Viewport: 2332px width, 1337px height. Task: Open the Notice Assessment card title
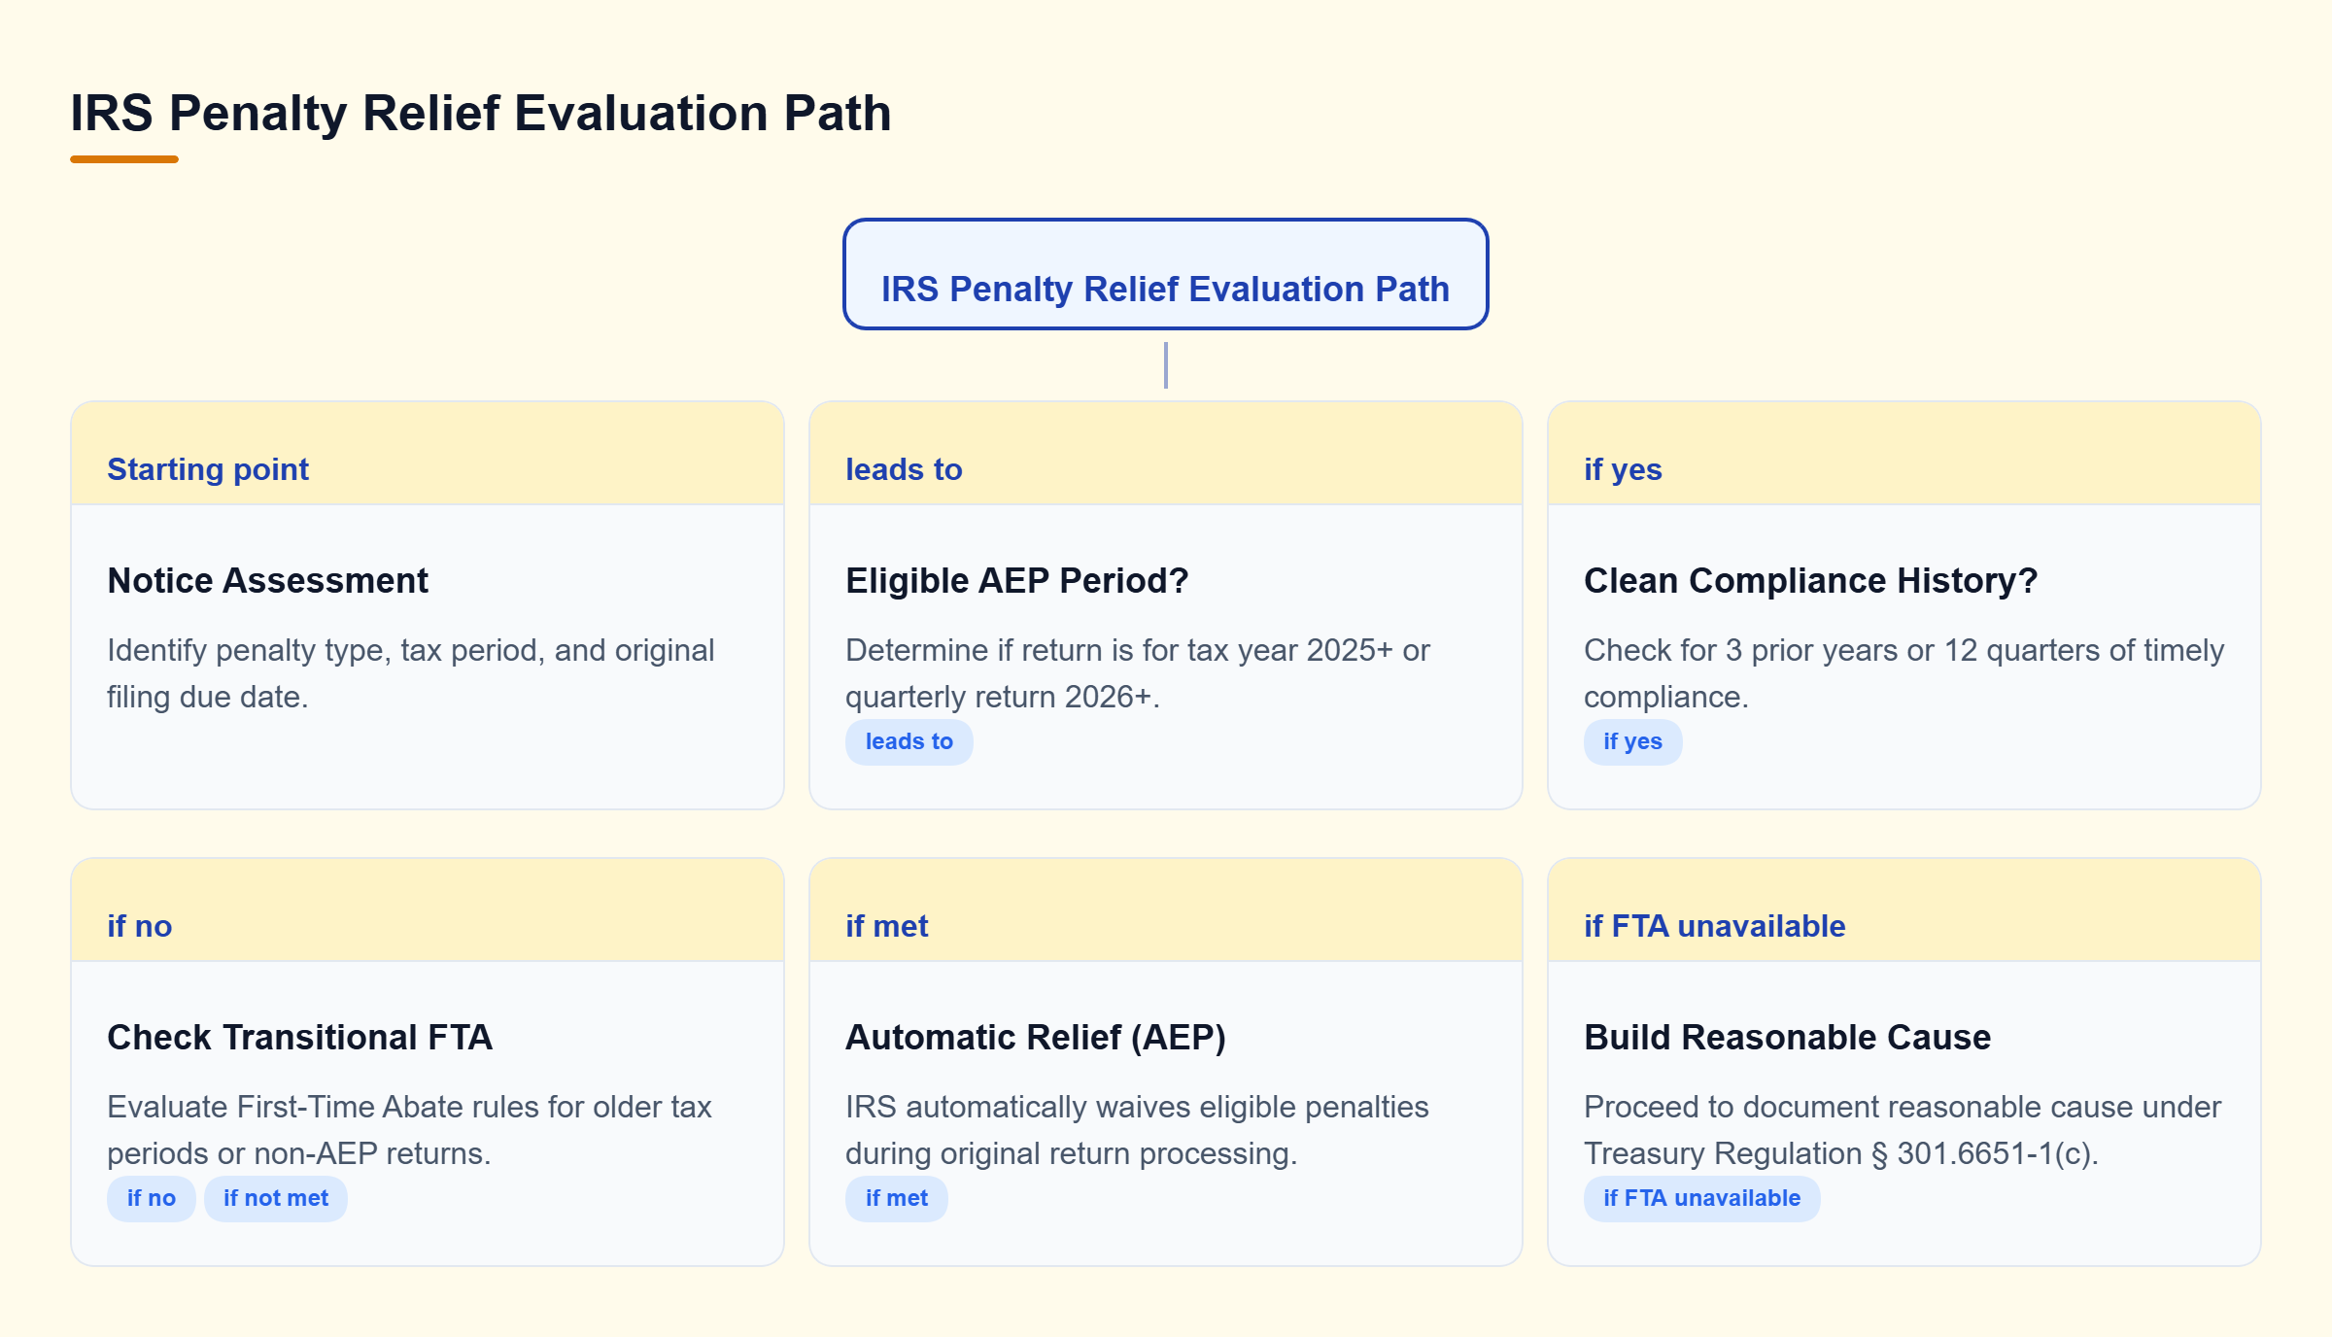(267, 580)
